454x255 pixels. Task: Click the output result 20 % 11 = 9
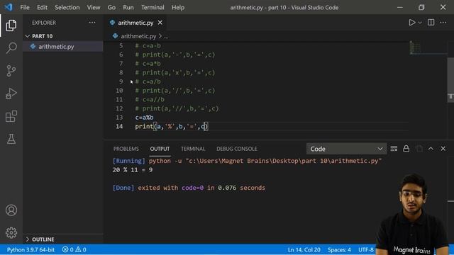click(x=133, y=170)
